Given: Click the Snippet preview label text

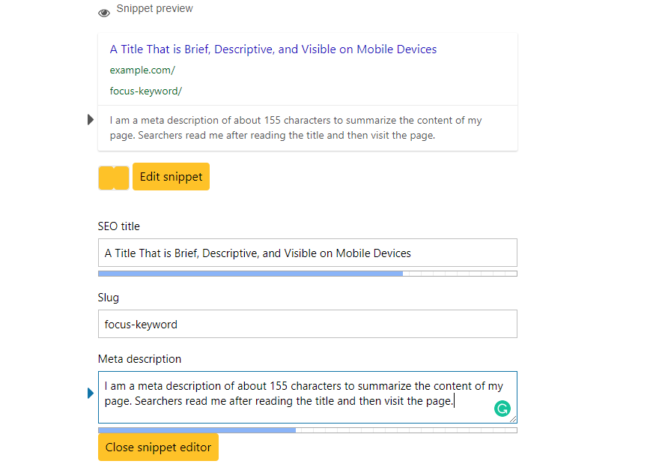Looking at the screenshot, I should [154, 8].
